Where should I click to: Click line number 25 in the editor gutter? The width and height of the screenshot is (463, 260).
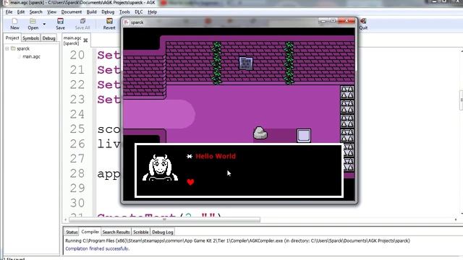coord(77,129)
